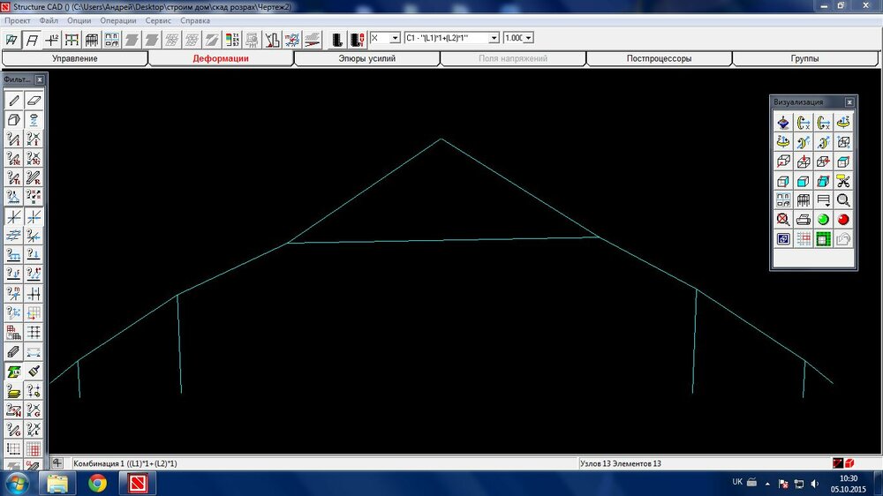Screen dimensions: 883x496
Task: Click the paintbrush icon in filter panel
Action: (34, 372)
